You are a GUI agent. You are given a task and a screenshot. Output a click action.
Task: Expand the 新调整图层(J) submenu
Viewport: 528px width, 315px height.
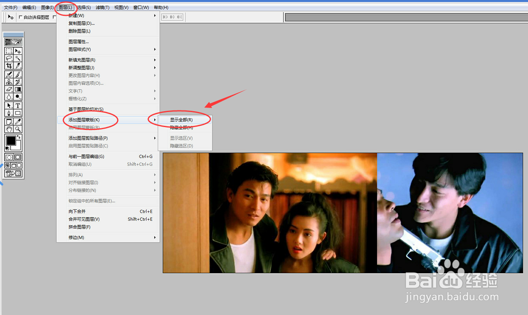[x=108, y=68]
